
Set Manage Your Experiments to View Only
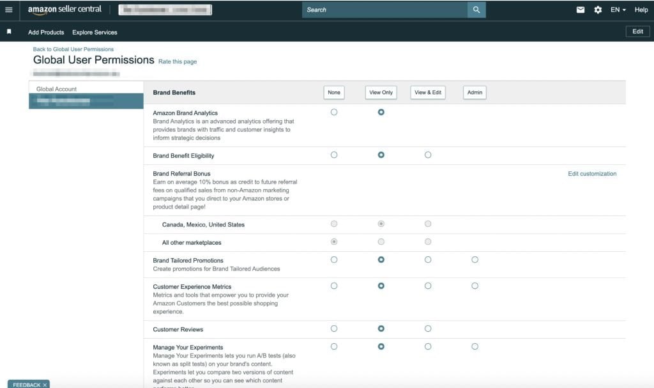(x=381, y=346)
